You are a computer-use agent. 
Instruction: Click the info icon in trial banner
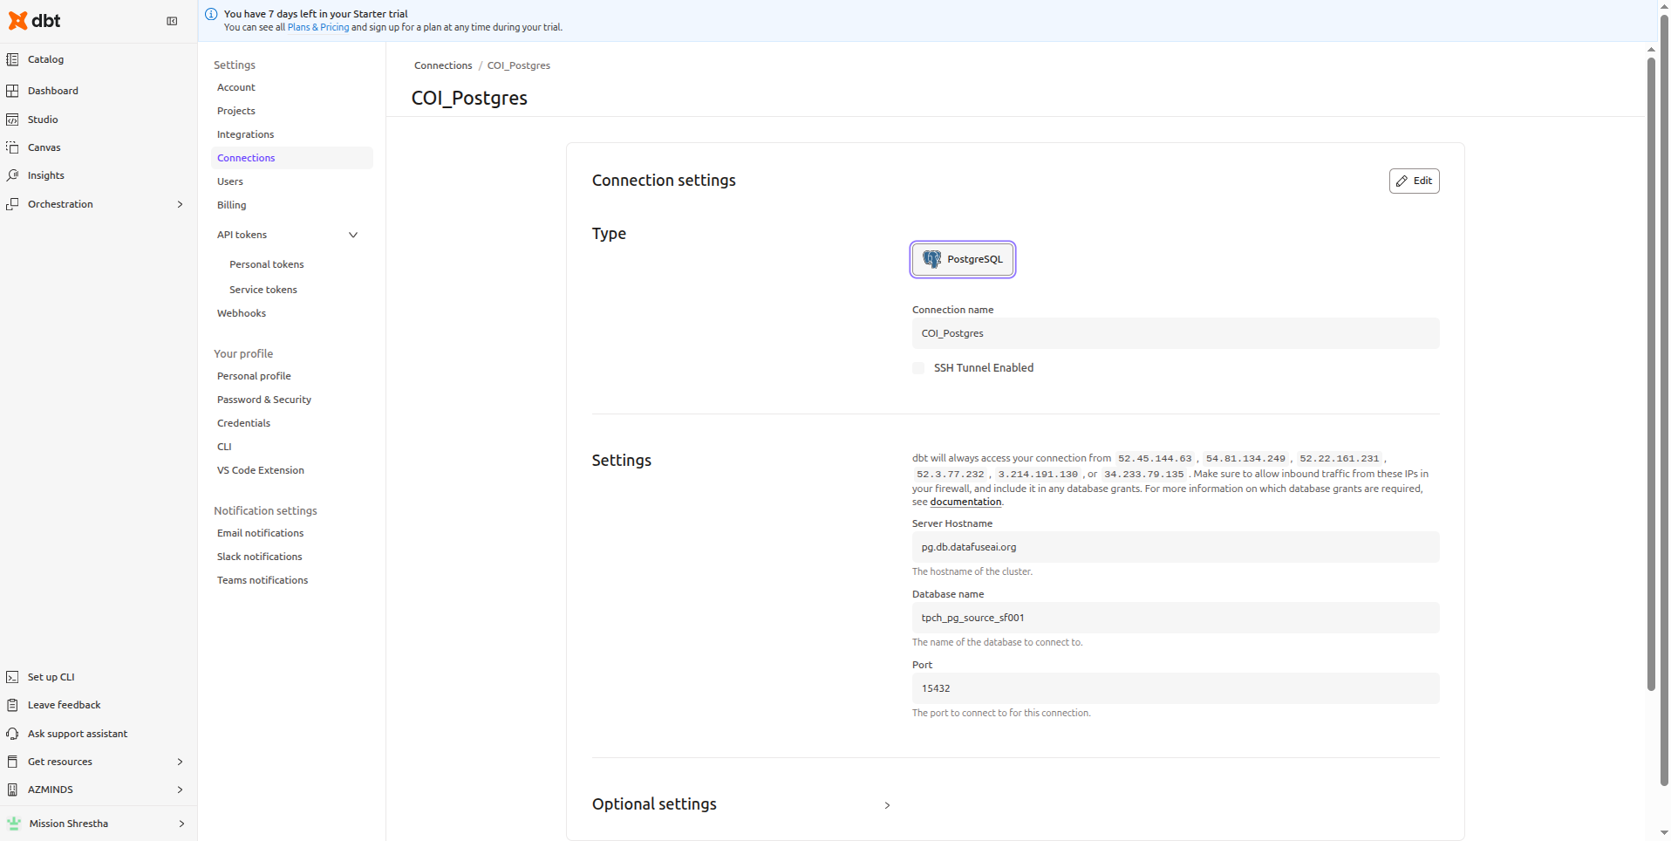point(211,14)
